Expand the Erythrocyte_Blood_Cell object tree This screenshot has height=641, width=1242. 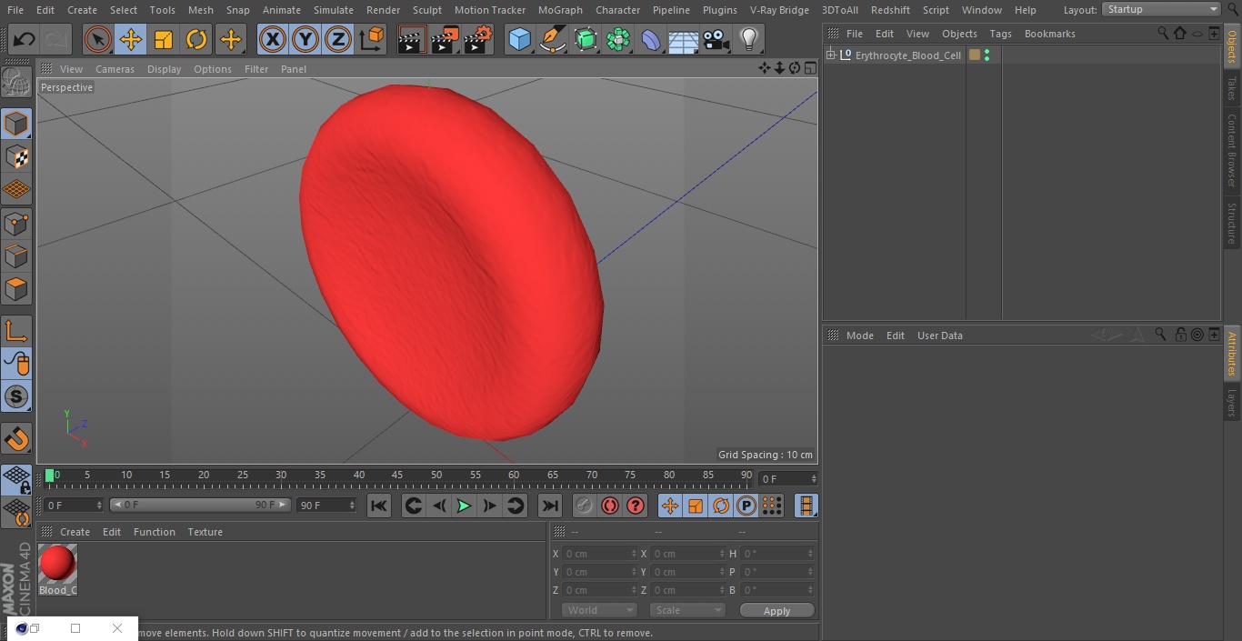pyautogui.click(x=830, y=55)
